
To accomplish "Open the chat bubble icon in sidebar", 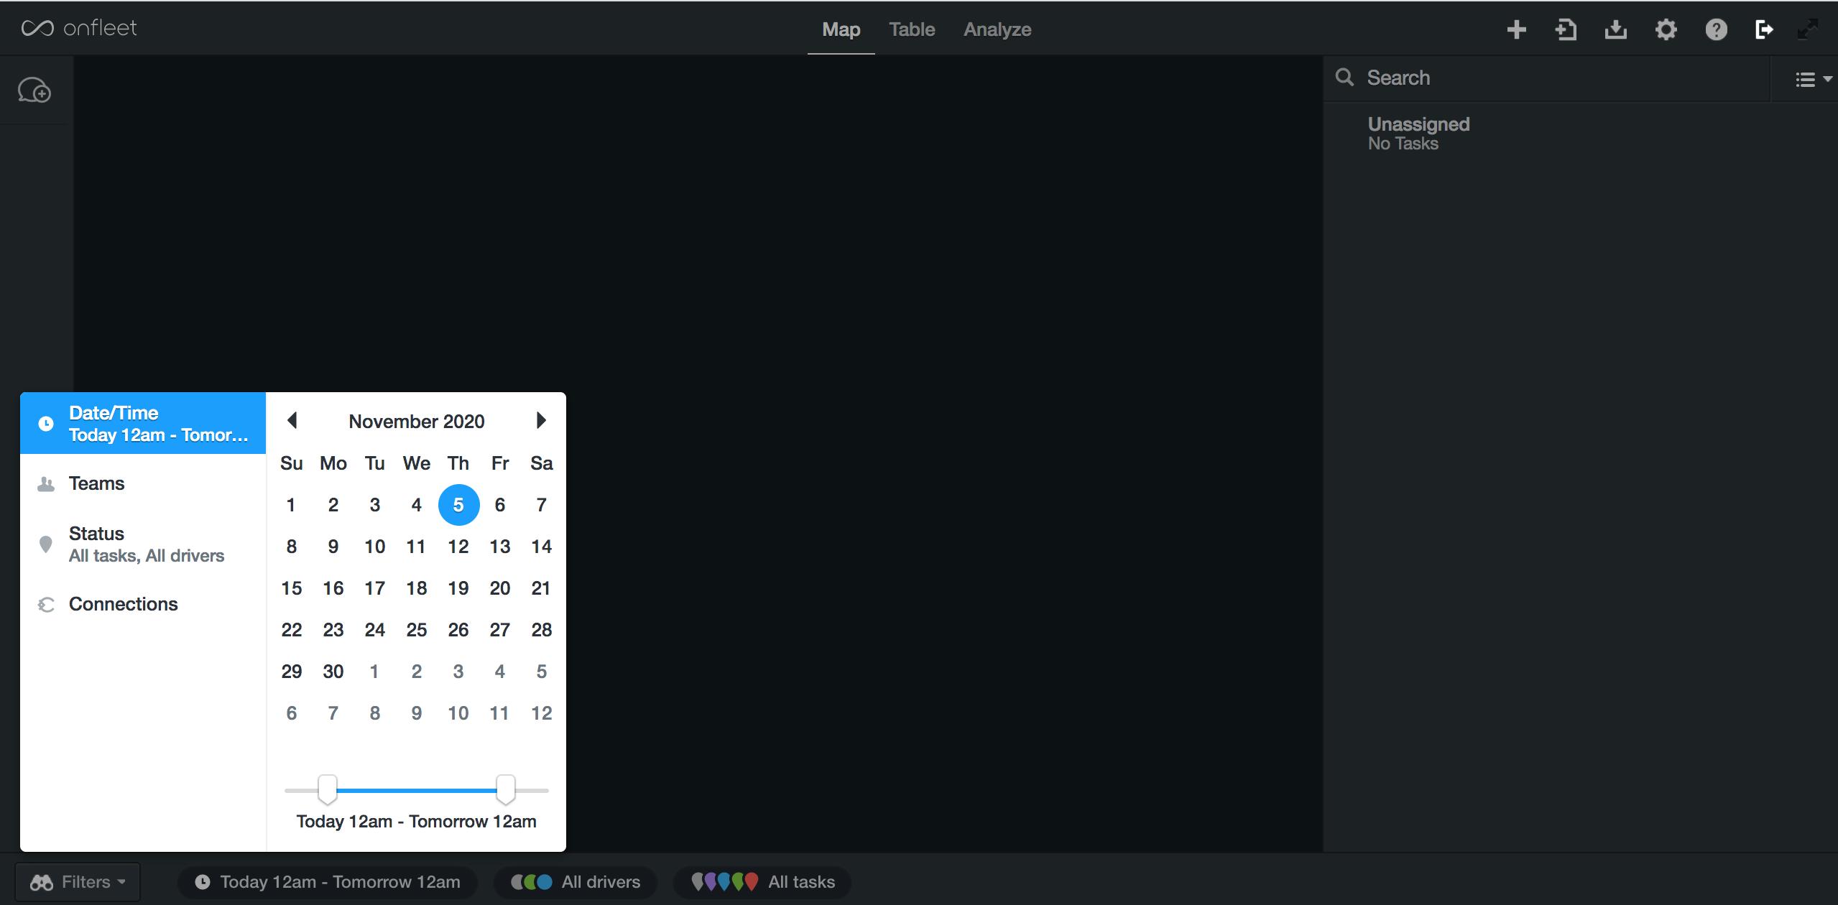I will point(34,90).
